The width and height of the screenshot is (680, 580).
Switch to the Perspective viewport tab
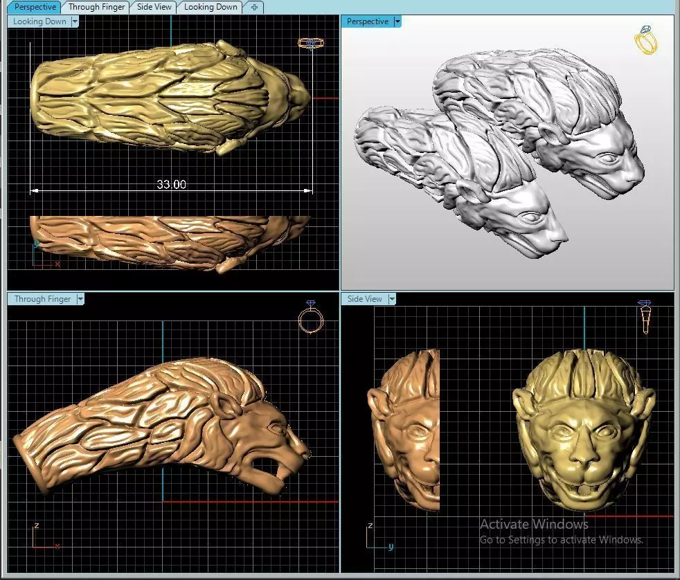pos(35,7)
